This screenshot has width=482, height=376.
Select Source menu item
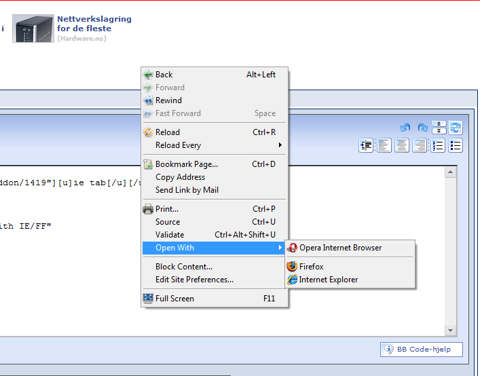pos(215,222)
